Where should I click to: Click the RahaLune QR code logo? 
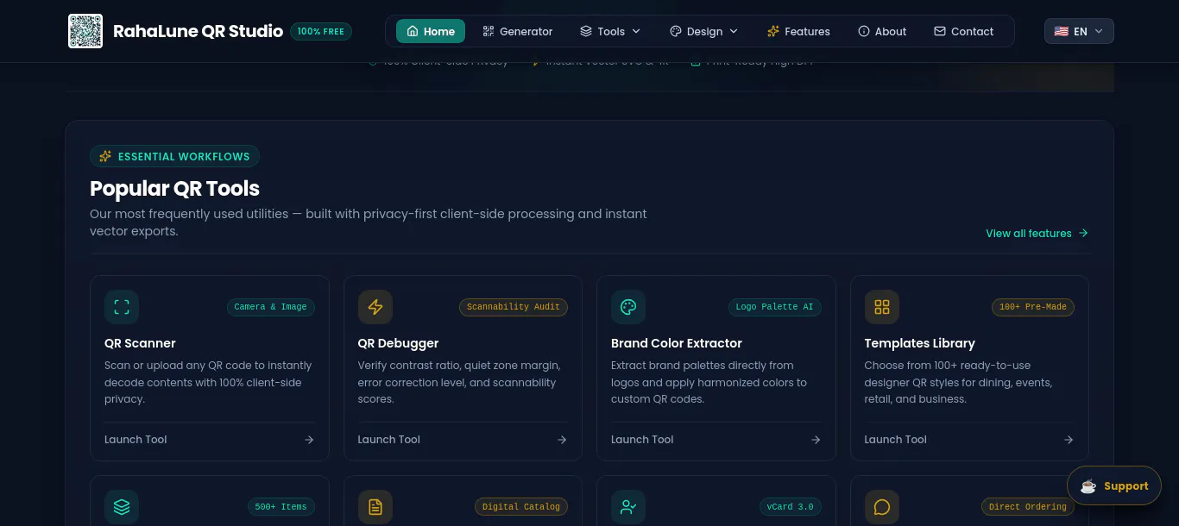(85, 31)
